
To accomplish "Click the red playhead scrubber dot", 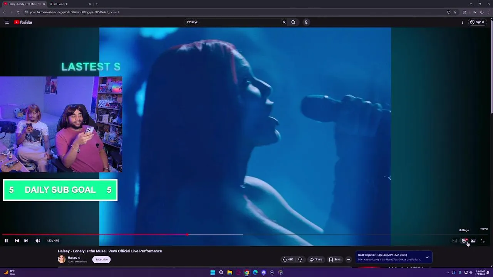I will [x=187, y=234].
